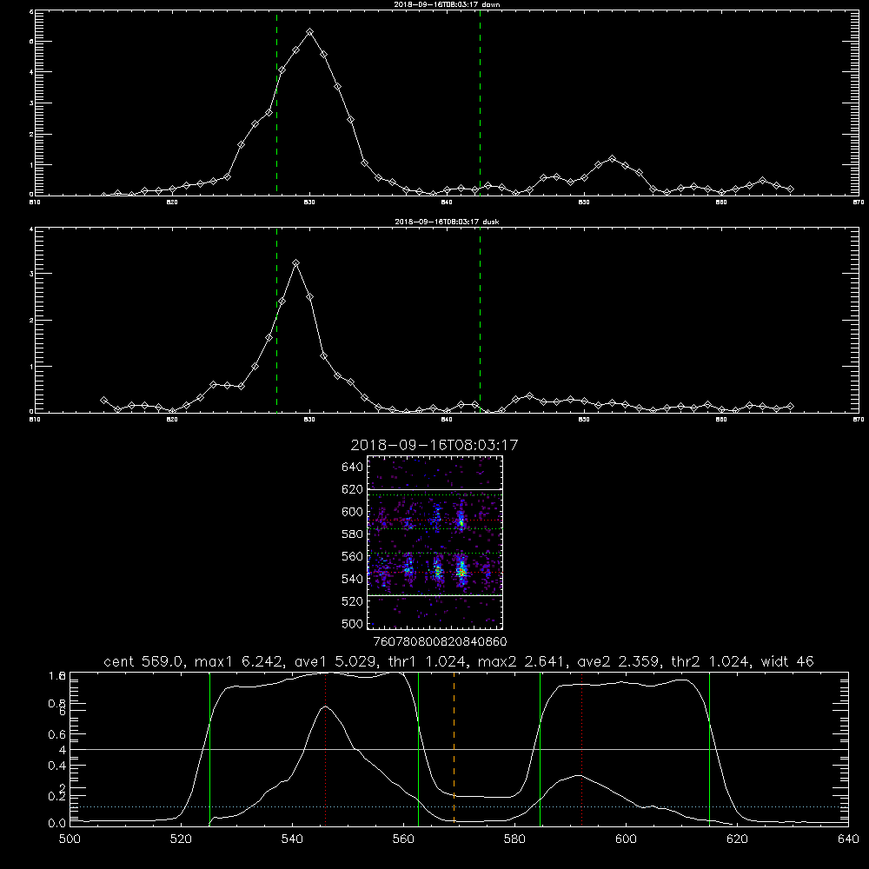This screenshot has width=869, height=869.
Task: Click the second green dashed line in dawn plot
Action: click(x=480, y=103)
